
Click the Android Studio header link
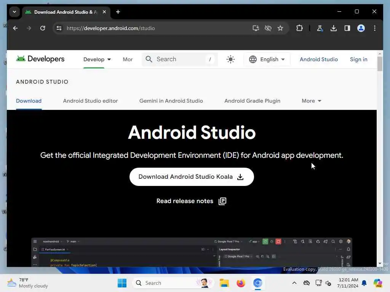pyautogui.click(x=319, y=59)
